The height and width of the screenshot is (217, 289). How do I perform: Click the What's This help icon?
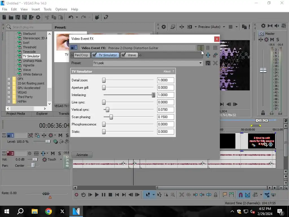(x=106, y=17)
